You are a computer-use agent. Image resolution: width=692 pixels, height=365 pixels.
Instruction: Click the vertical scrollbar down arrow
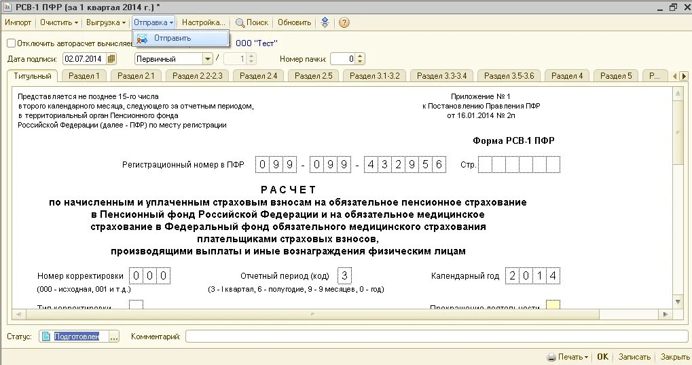(x=678, y=301)
